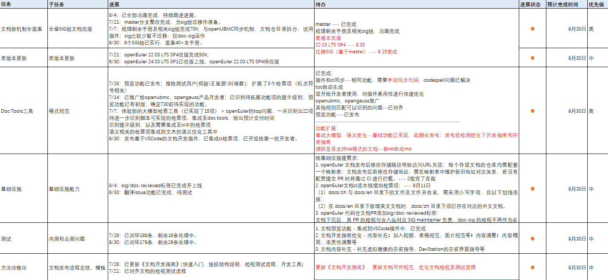Select the 优先级 column header

(596, 4)
